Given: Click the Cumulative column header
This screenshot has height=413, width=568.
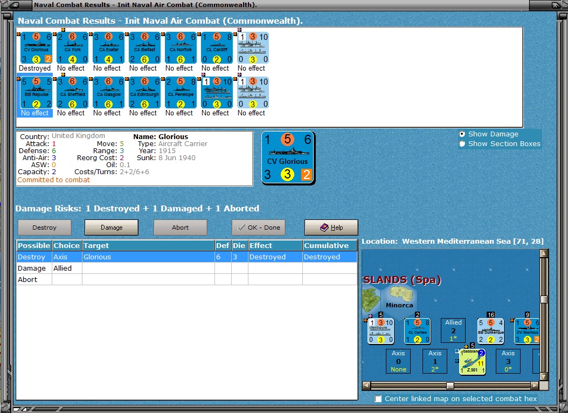Looking at the screenshot, I should 330,245.
